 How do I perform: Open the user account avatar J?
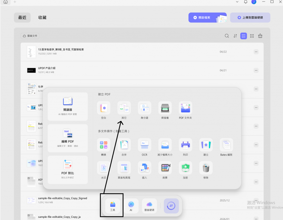(x=254, y=2)
